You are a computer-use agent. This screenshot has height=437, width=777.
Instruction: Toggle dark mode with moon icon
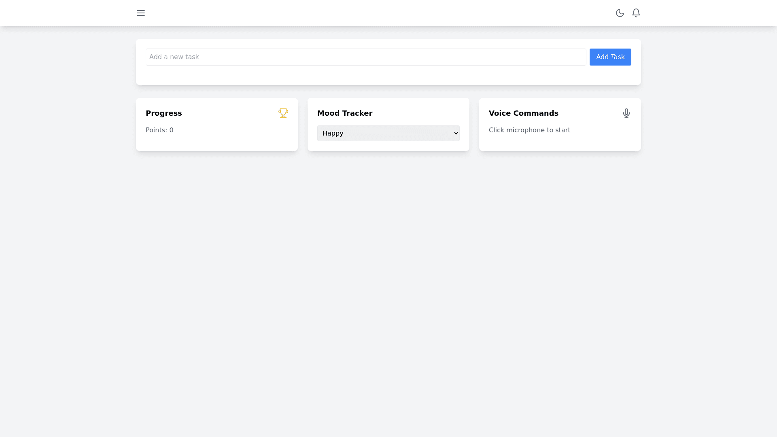tap(620, 13)
